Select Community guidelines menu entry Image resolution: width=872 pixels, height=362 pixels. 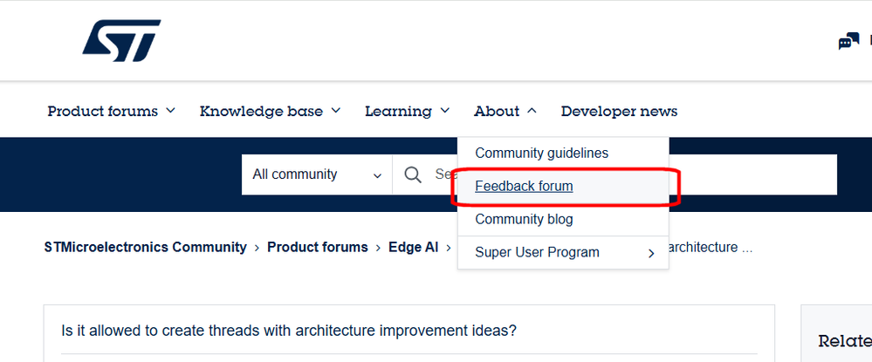(x=541, y=154)
